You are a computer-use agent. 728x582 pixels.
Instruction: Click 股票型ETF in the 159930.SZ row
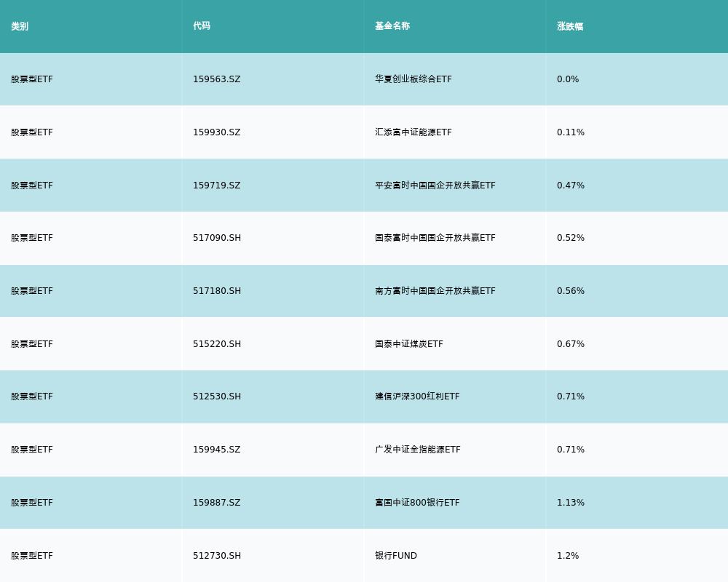click(32, 132)
